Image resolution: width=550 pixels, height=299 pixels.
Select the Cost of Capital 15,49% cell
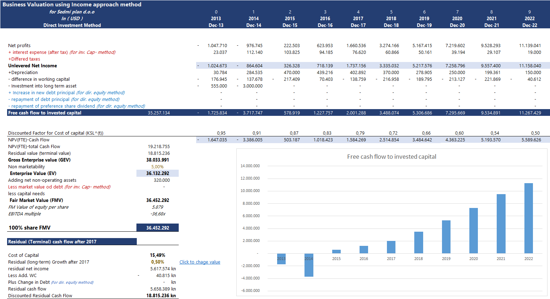click(x=157, y=255)
